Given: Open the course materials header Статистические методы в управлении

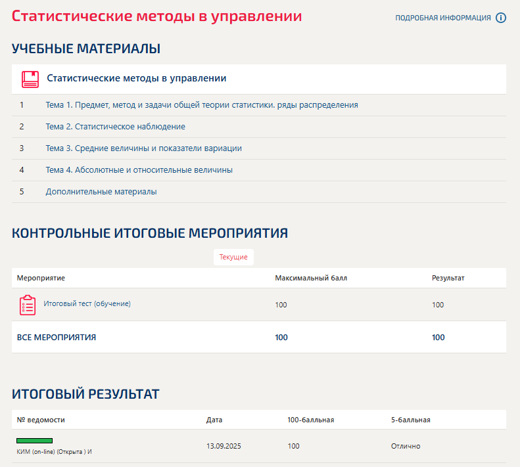Looking at the screenshot, I should pos(136,78).
